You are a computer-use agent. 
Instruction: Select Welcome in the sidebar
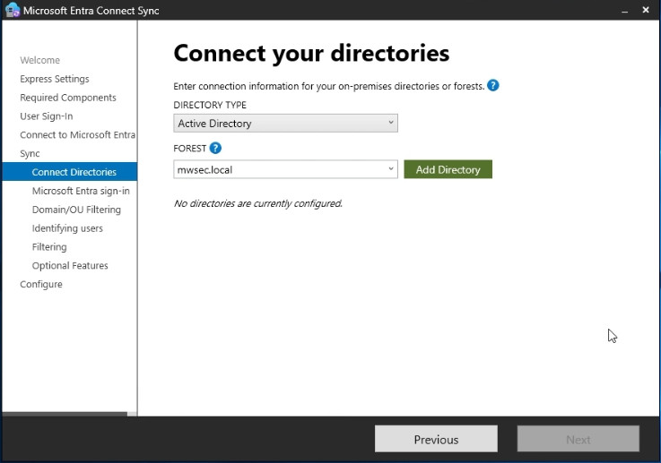coord(40,60)
